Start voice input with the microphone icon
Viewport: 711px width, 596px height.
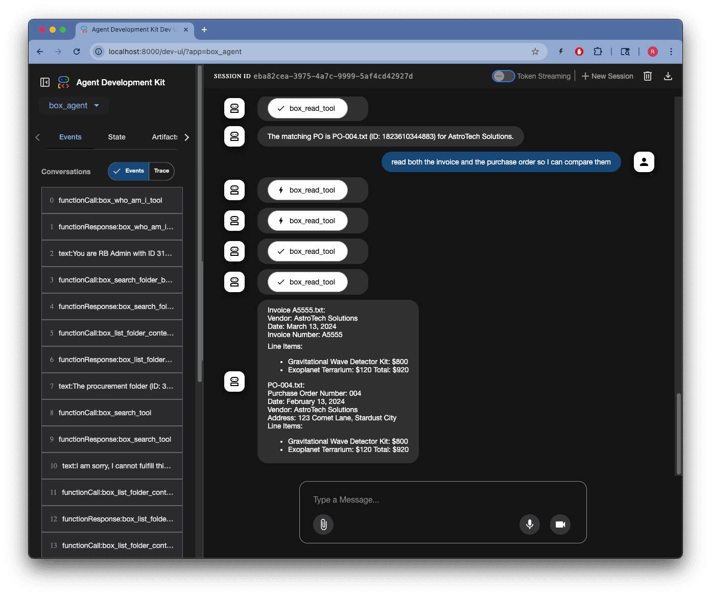(x=530, y=525)
